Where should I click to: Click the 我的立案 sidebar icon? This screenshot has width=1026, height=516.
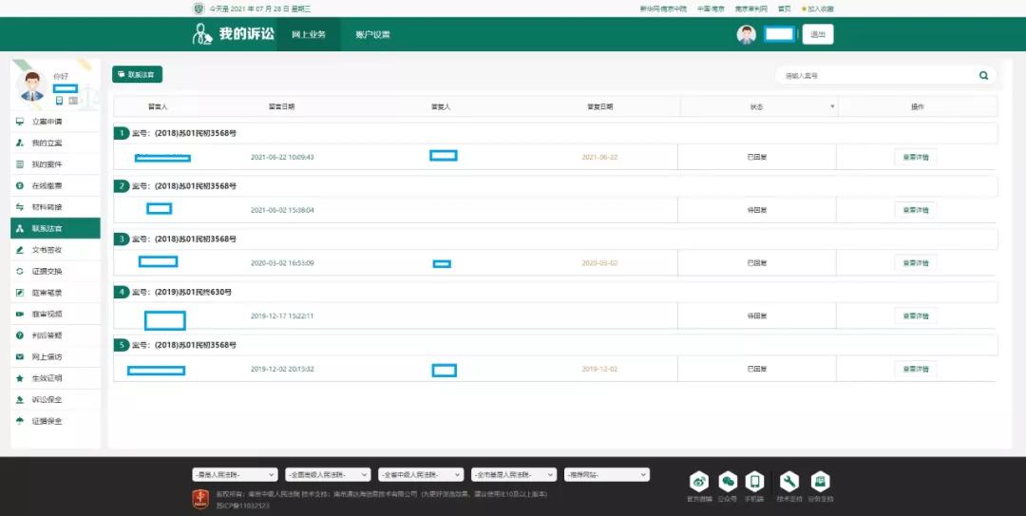[20, 143]
